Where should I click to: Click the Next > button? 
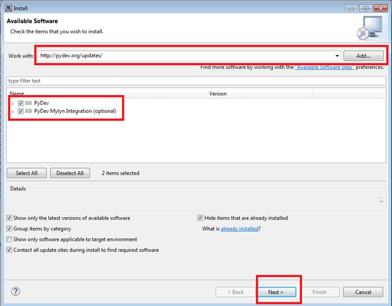click(x=276, y=292)
